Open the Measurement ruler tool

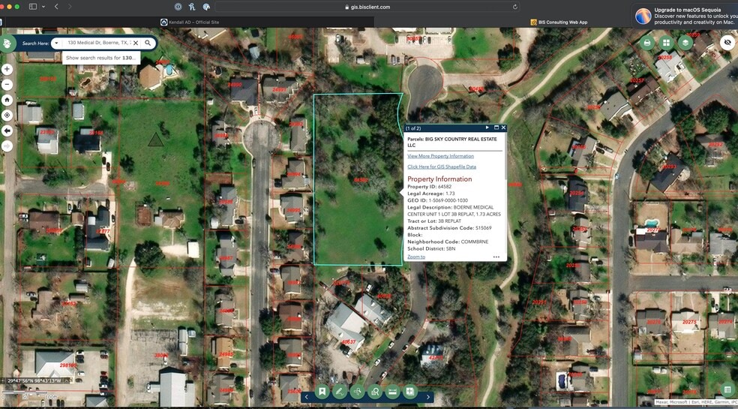392,391
